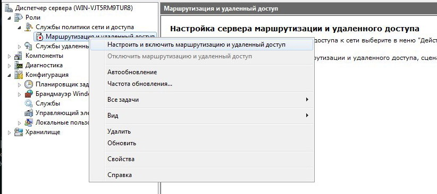Image resolution: width=437 pixels, height=194 pixels.
Task: Choose Обновить from context menu
Action: [202, 143]
